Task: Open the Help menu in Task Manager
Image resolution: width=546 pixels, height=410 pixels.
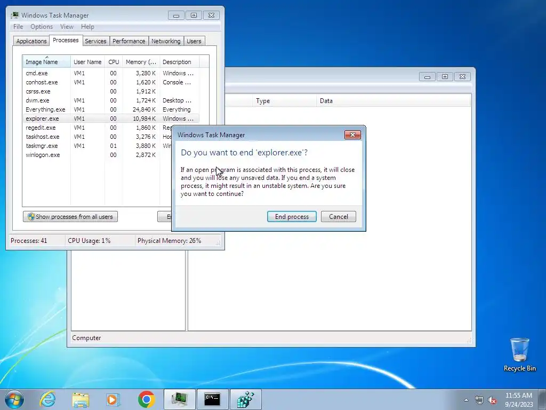Action: [x=87, y=27]
